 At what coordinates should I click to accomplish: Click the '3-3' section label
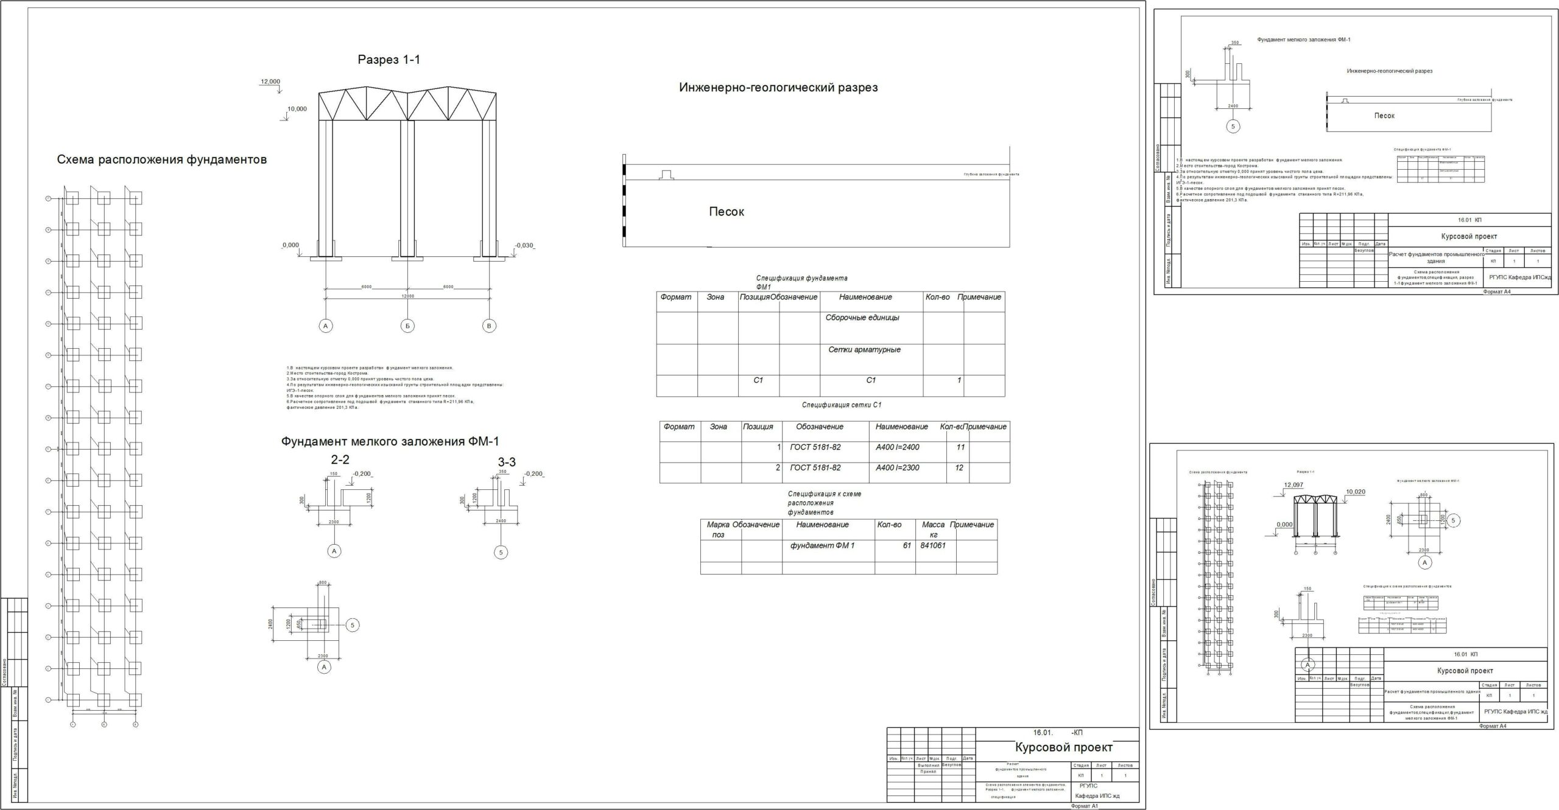click(x=507, y=463)
